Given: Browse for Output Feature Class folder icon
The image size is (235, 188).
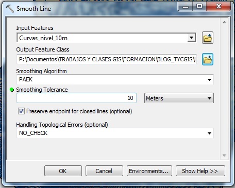Looking at the screenshot, I should 208,59.
